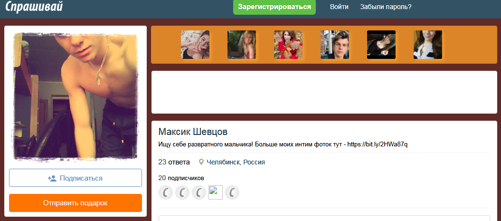
Task: Open the last featured thumbnail in striped top
Action: coord(428,45)
